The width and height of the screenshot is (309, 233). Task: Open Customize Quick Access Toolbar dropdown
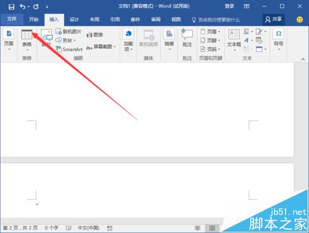[x=47, y=7]
